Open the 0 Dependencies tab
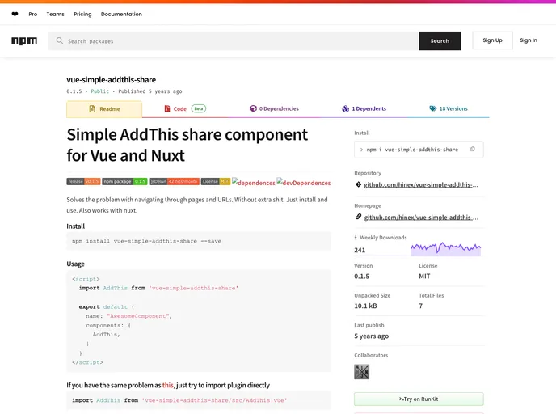This screenshot has height=414, width=556. coord(274,108)
